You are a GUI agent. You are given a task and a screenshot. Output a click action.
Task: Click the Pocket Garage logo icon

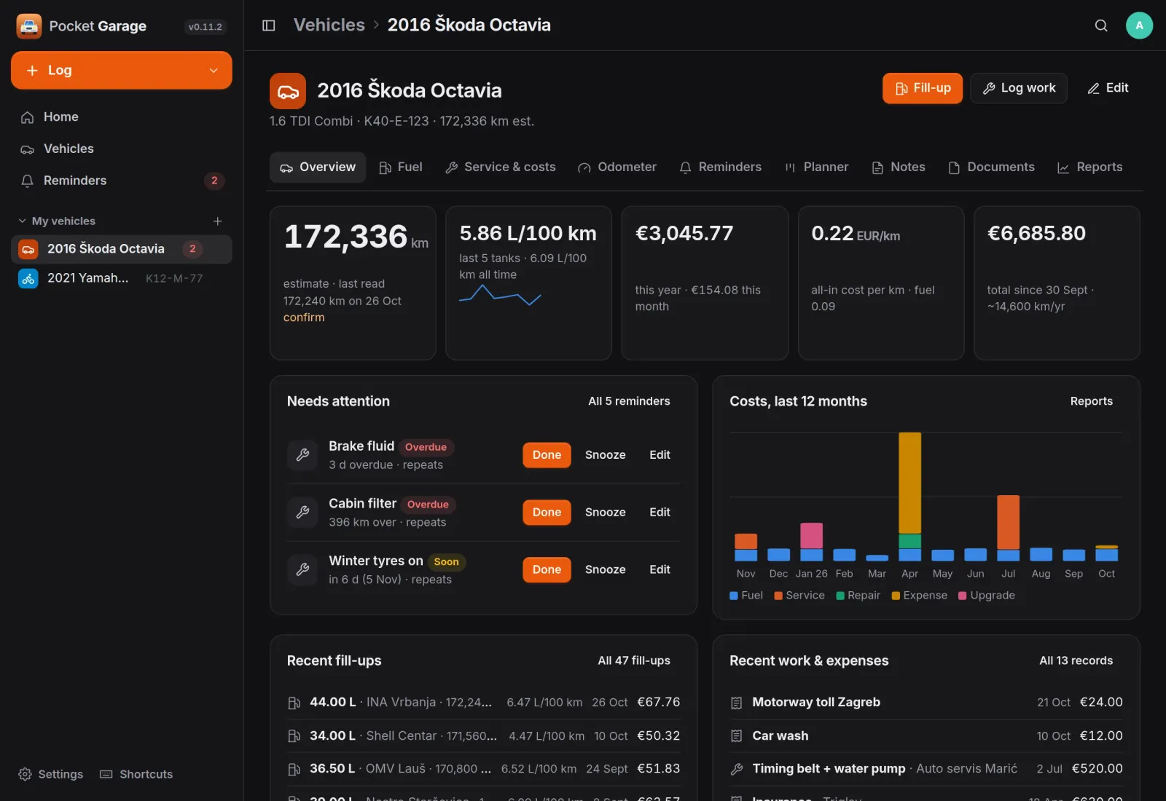pos(29,26)
